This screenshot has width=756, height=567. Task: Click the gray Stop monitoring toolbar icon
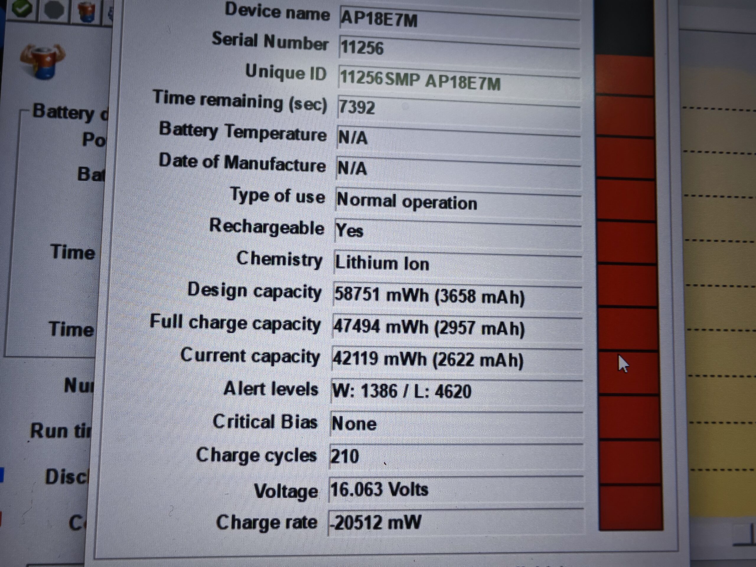pos(55,9)
